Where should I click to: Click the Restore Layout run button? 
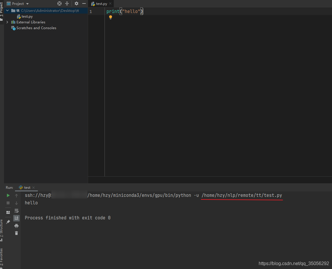(8, 212)
